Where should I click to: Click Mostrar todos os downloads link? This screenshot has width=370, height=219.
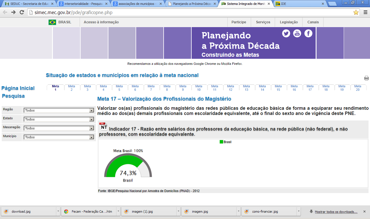tap(336, 212)
